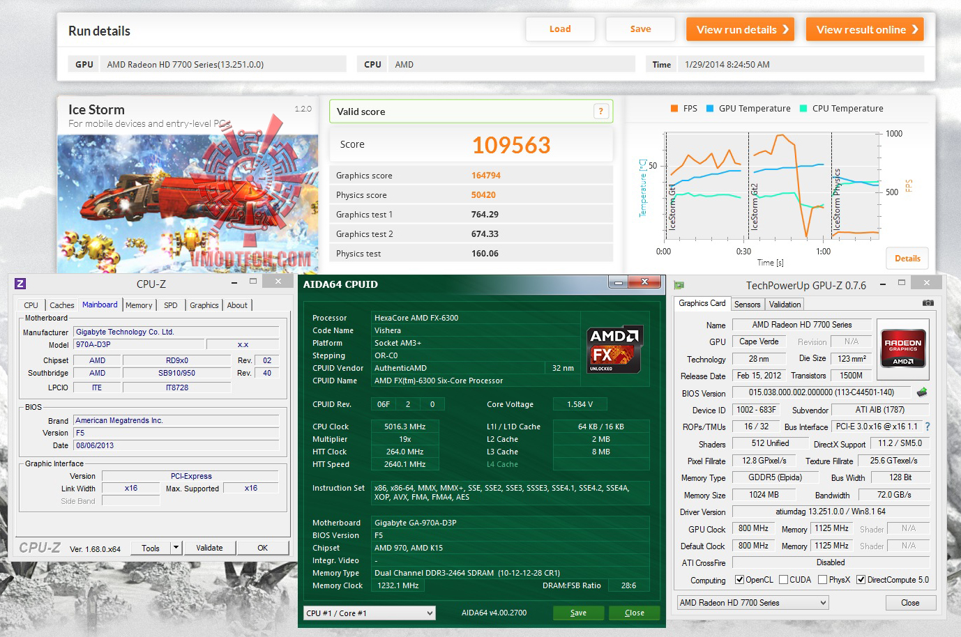Switch to the CPU tab in CPU-Z
This screenshot has width=961, height=637.
pyautogui.click(x=31, y=305)
